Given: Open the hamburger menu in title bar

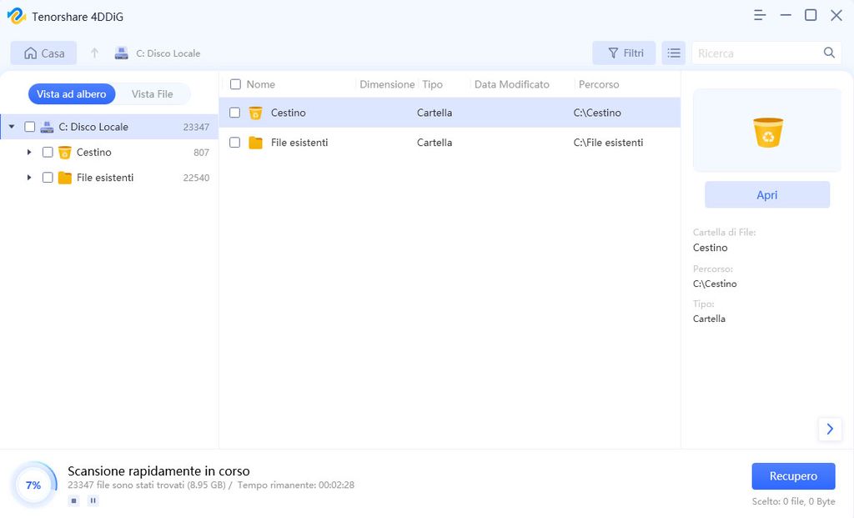Looking at the screenshot, I should pos(759,16).
